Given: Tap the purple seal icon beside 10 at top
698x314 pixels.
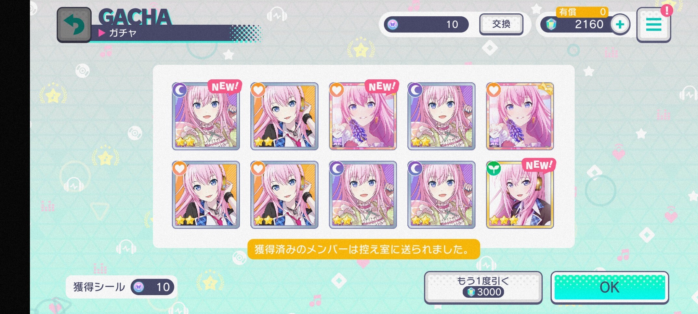Looking at the screenshot, I should [x=393, y=24].
